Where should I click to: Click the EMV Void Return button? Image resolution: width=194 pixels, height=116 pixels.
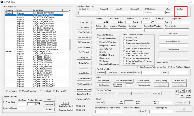pyautogui.click(x=84, y=37)
